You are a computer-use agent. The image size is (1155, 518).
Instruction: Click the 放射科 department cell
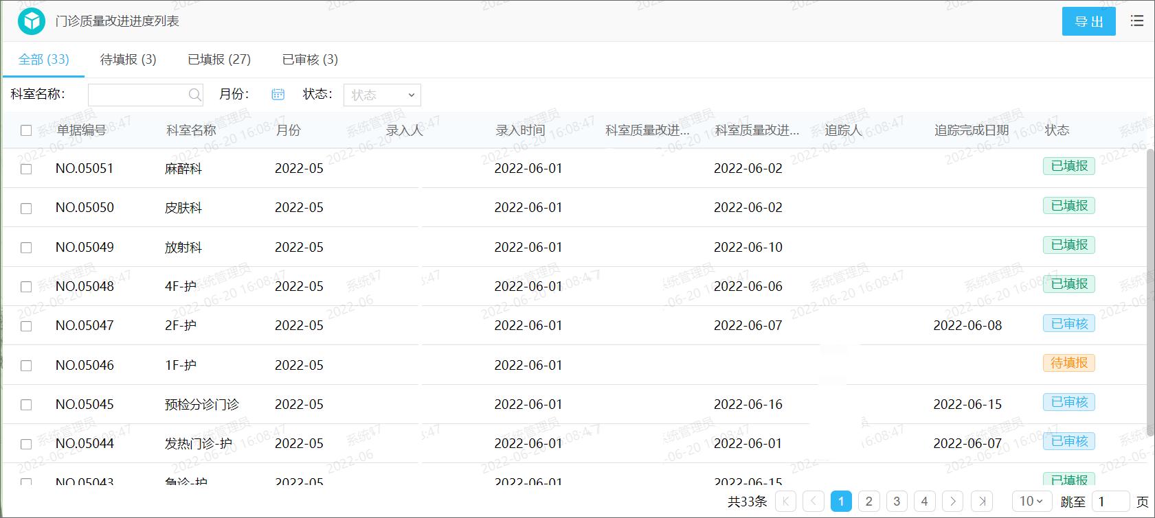click(183, 248)
